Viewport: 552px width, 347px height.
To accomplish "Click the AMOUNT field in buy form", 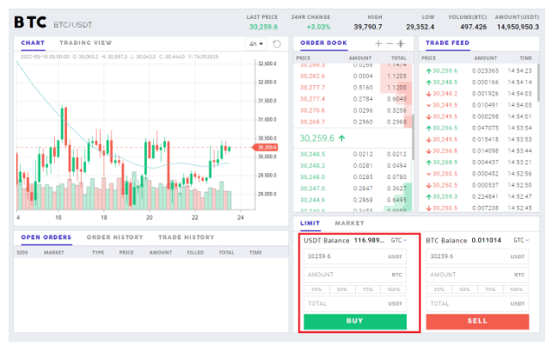I will [355, 275].
